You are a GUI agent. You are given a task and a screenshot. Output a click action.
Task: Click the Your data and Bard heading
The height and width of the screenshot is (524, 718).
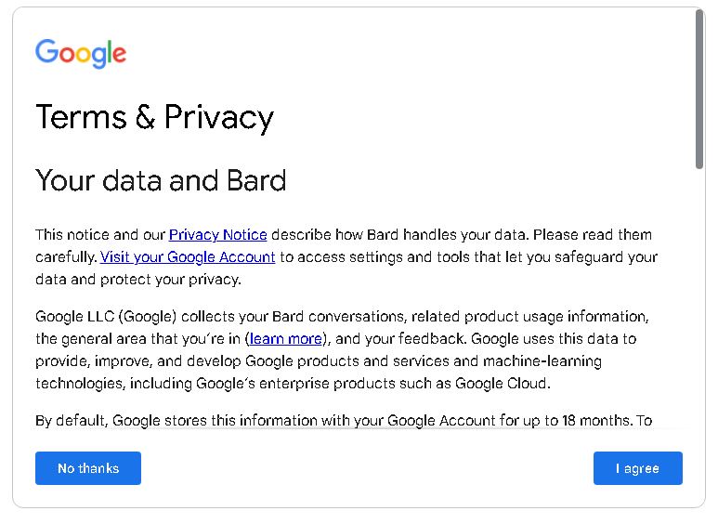click(161, 180)
